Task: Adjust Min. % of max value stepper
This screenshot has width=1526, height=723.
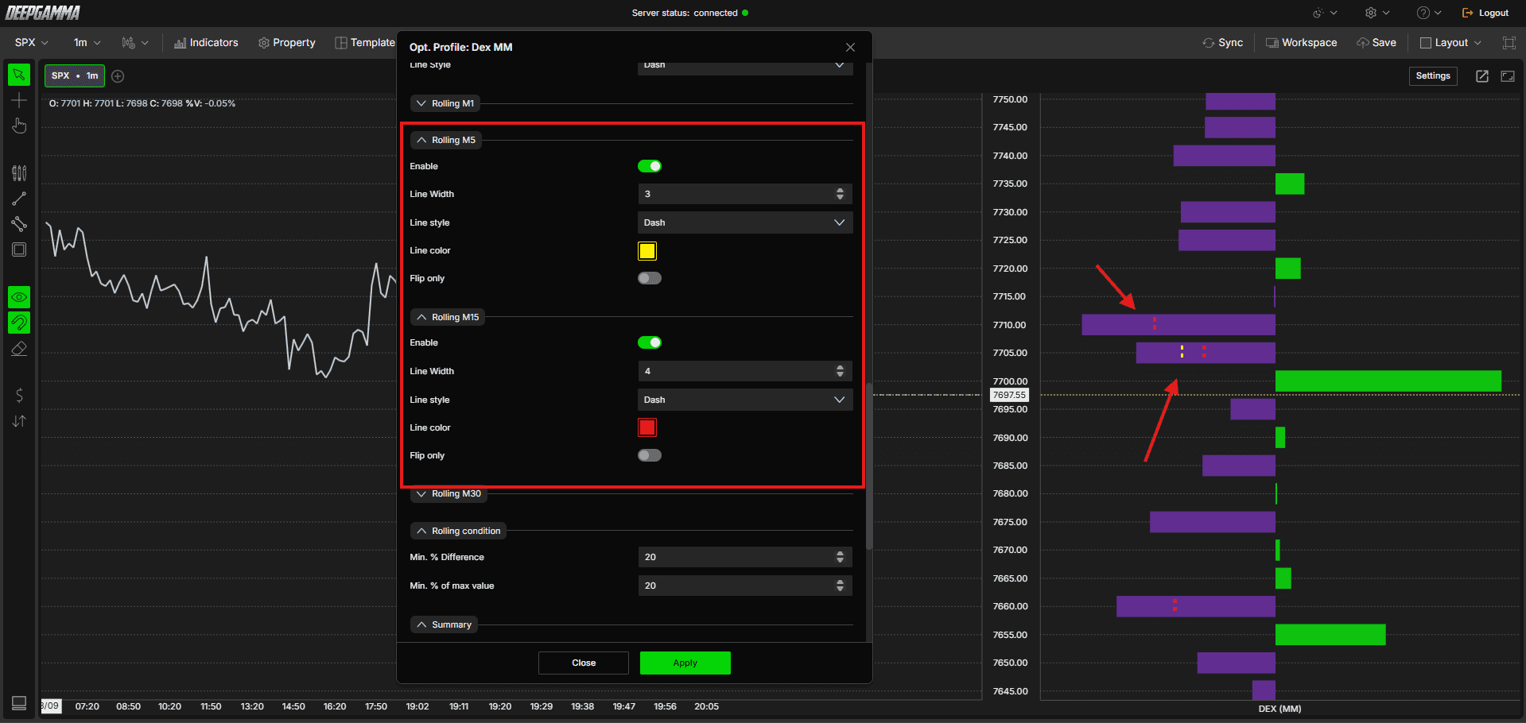Action: [x=840, y=586]
